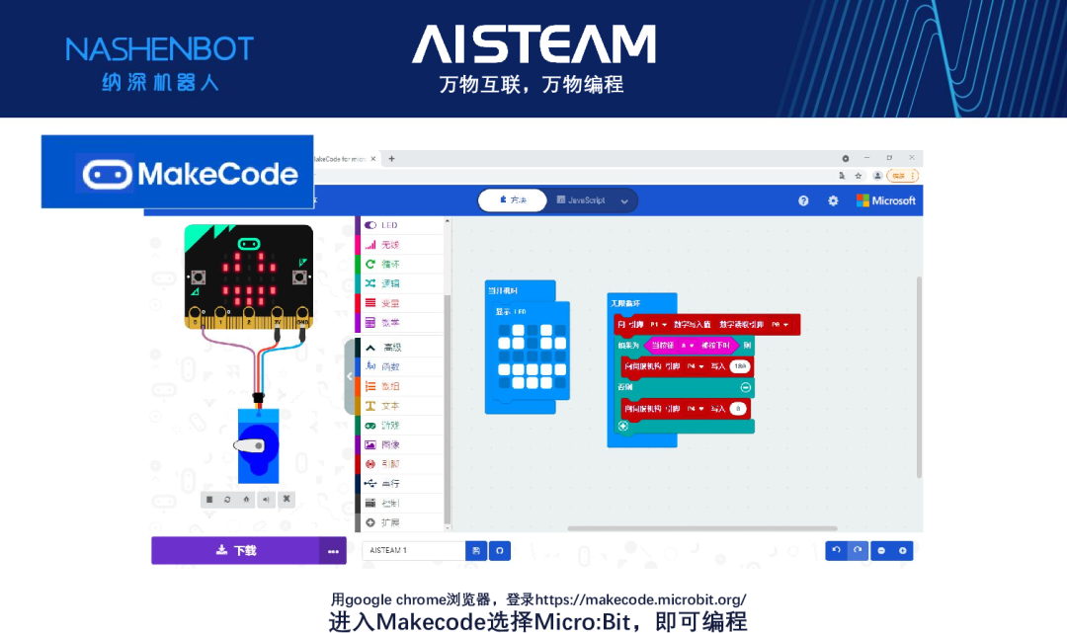Remove the else branch with the minus icon
The width and height of the screenshot is (1067, 633).
coord(745,387)
